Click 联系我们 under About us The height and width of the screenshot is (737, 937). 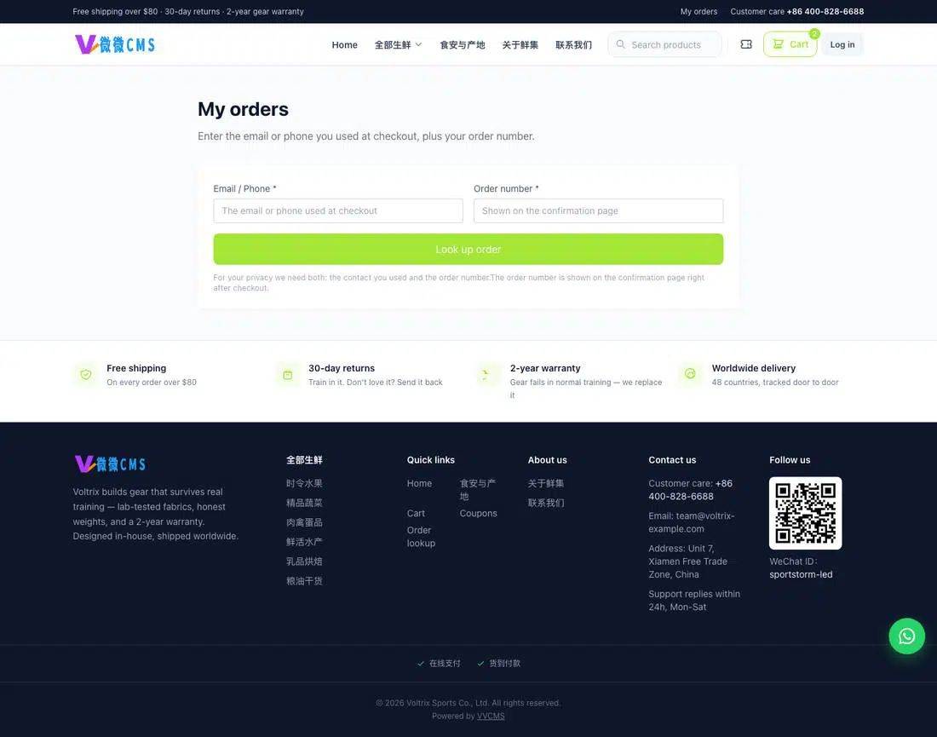pos(545,504)
